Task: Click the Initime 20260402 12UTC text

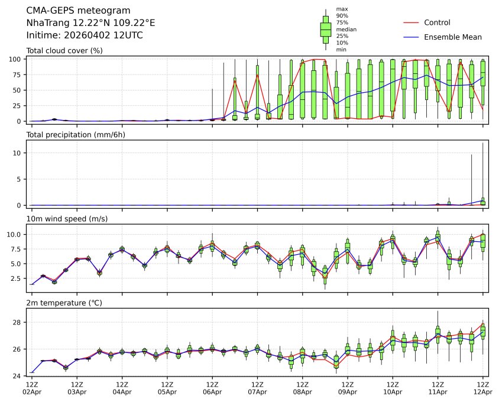Action: 85,35
